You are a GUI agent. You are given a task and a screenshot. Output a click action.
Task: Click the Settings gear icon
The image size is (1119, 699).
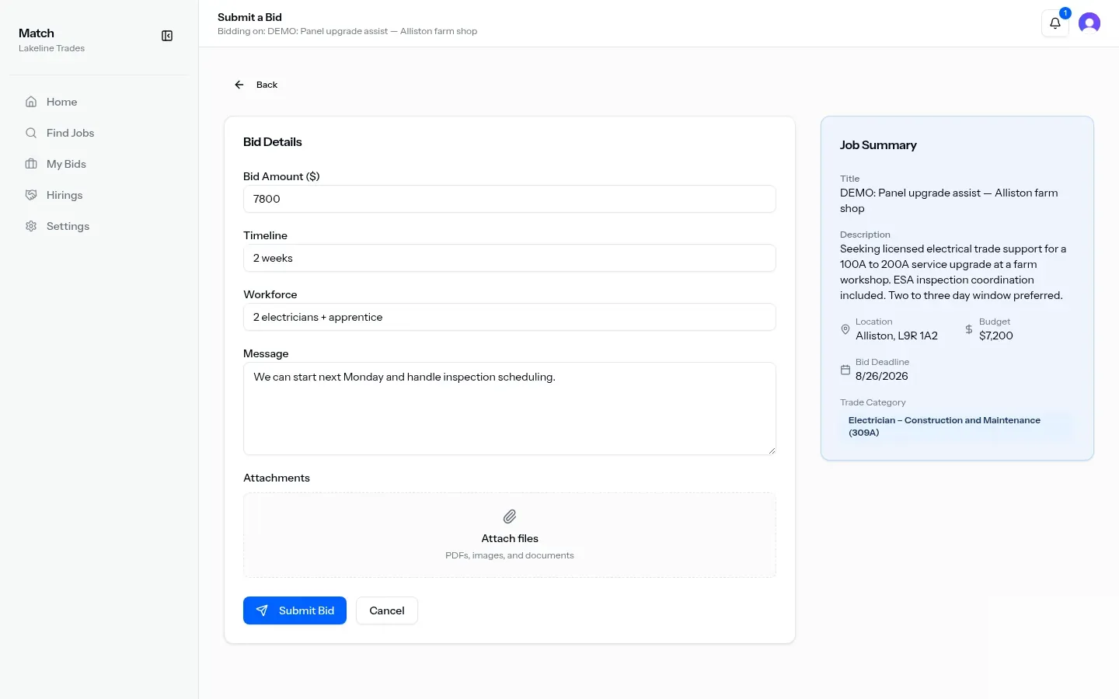(x=31, y=226)
